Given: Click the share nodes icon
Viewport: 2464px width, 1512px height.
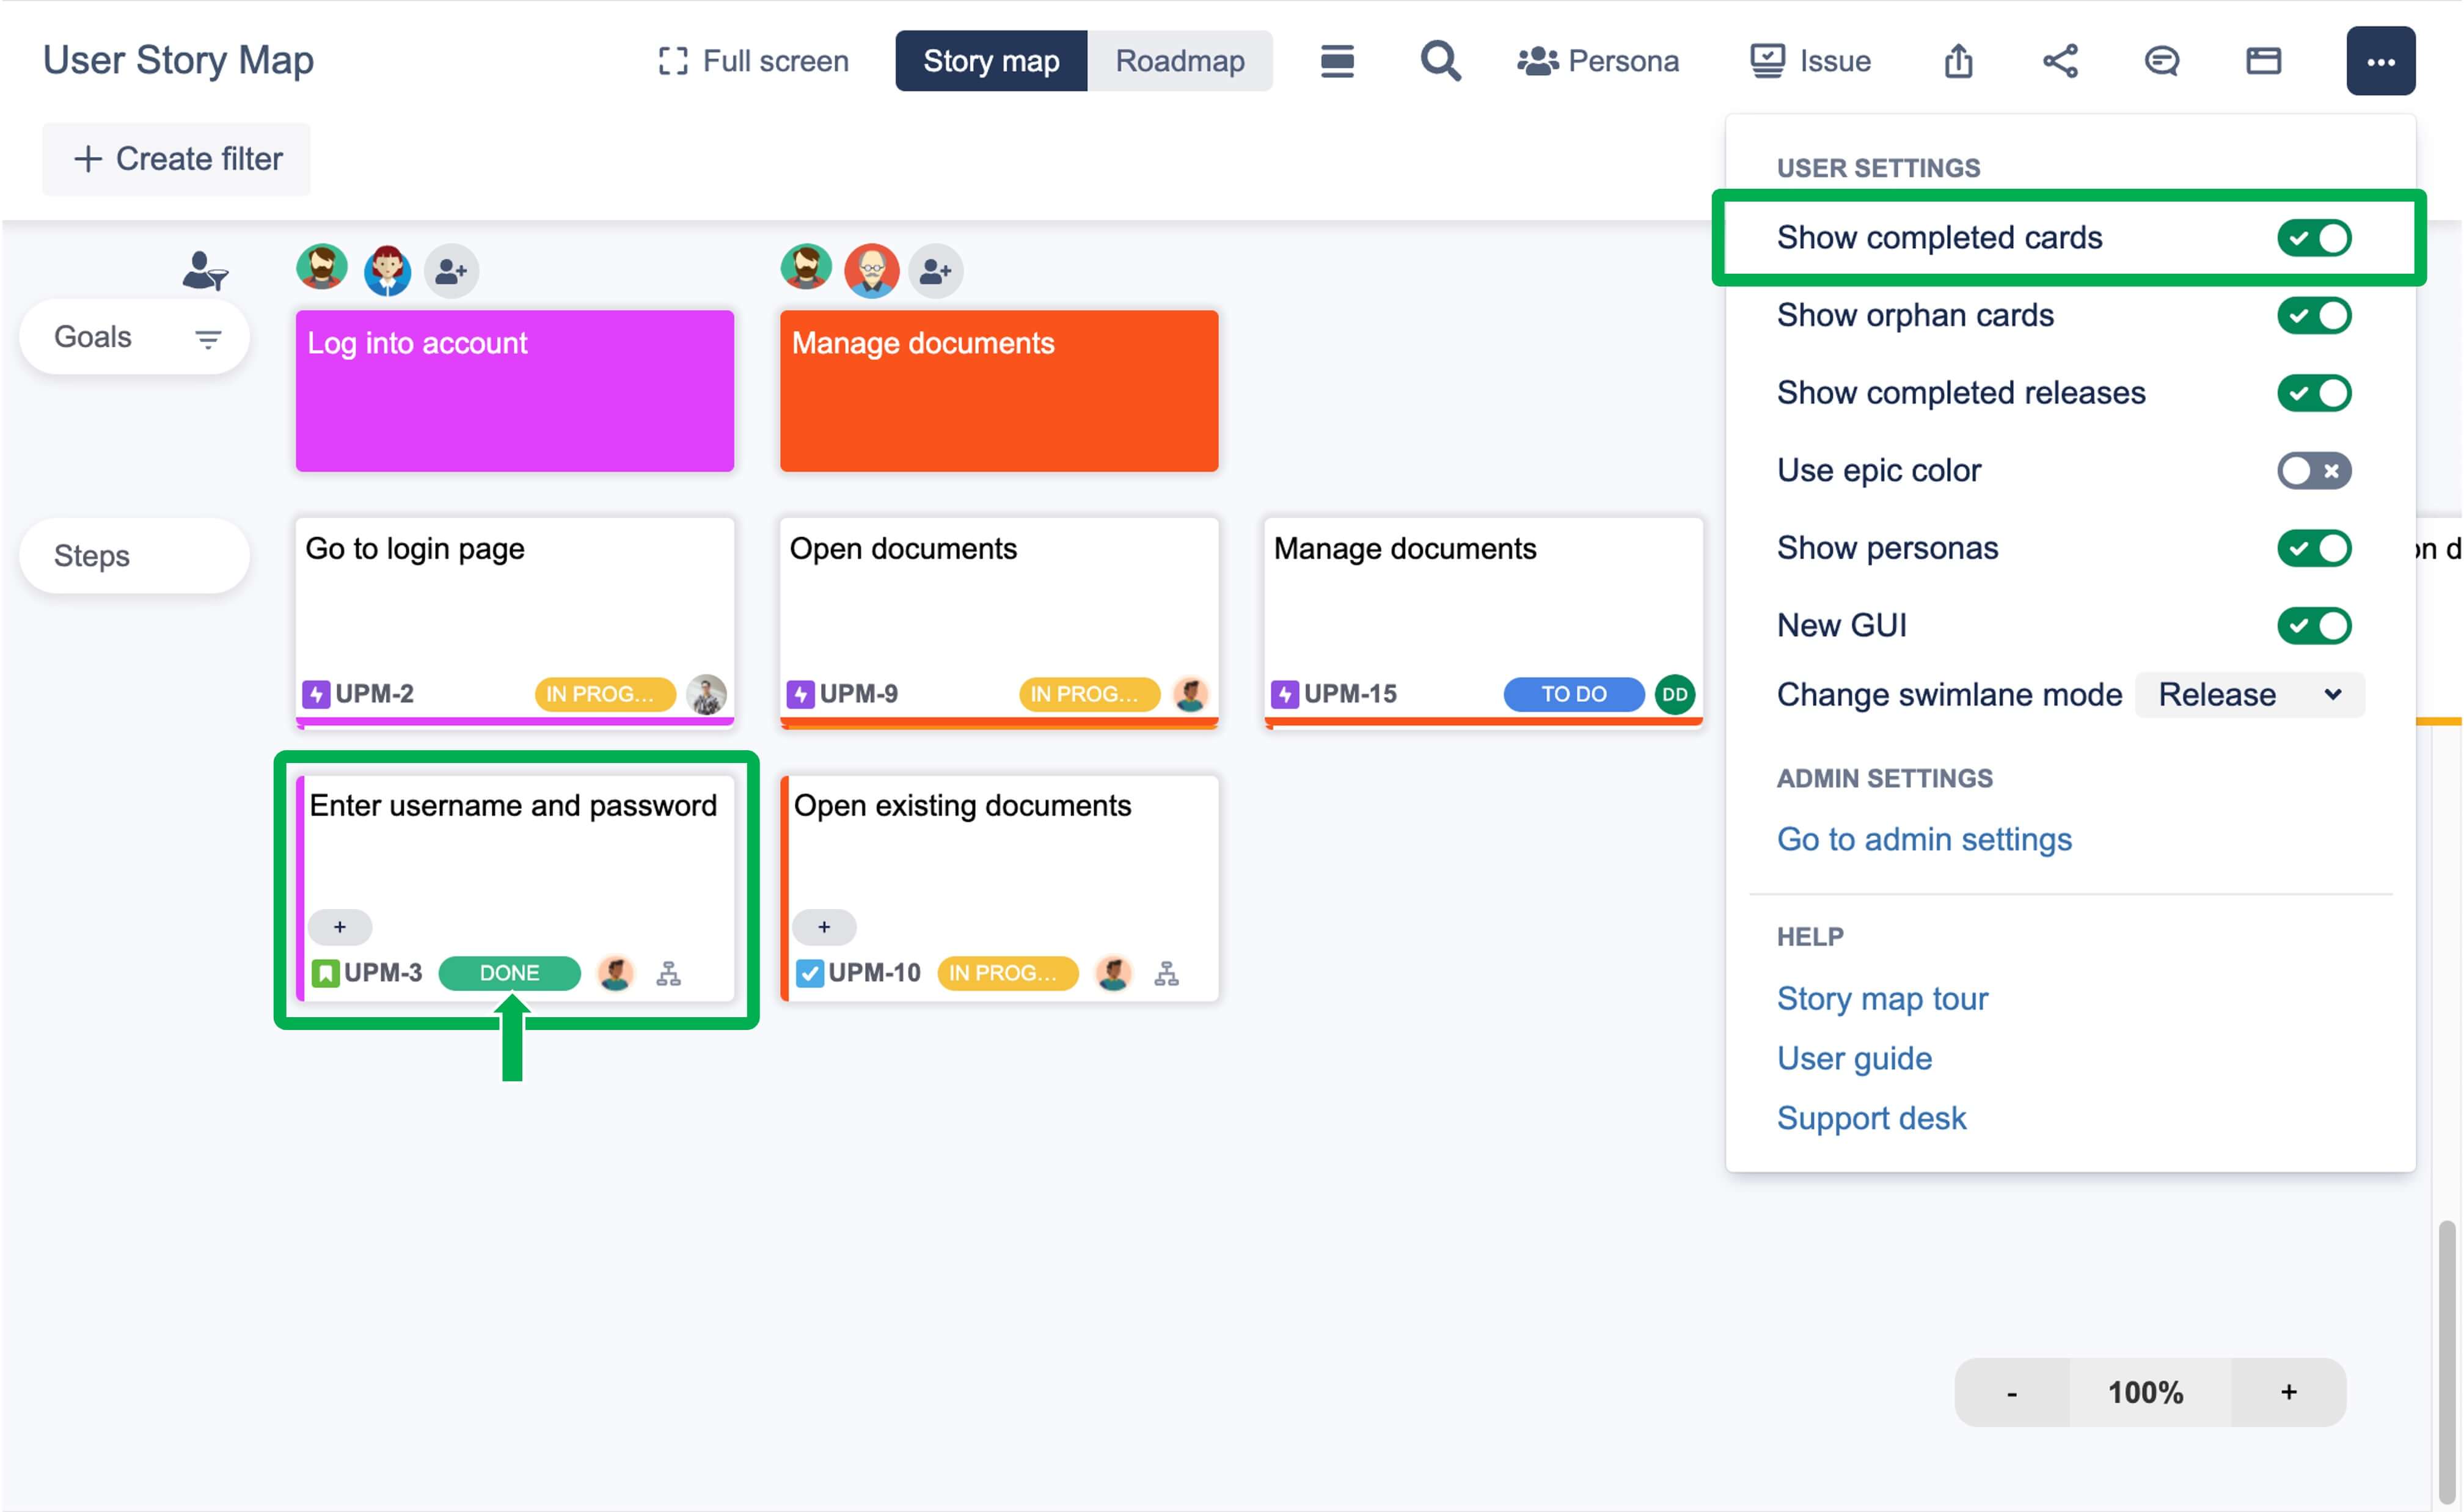Looking at the screenshot, I should point(2060,61).
